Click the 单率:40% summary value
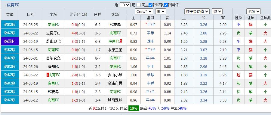The width and height of the screenshot is (271, 115). [178, 108]
